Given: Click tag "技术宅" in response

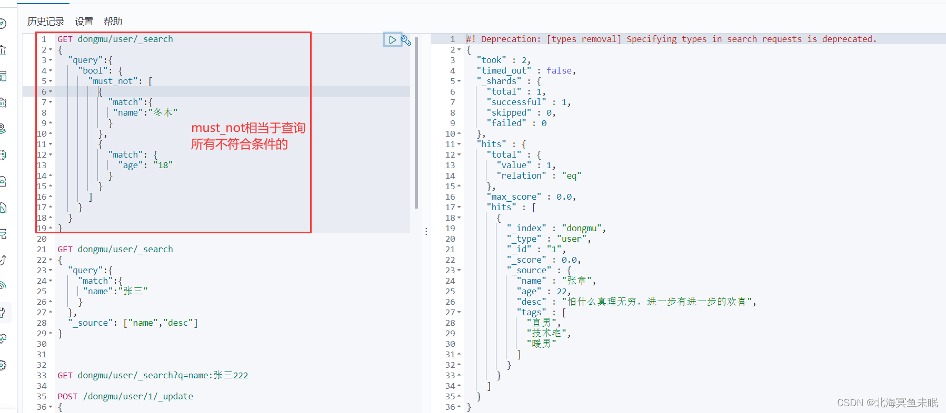Looking at the screenshot, I should (549, 333).
